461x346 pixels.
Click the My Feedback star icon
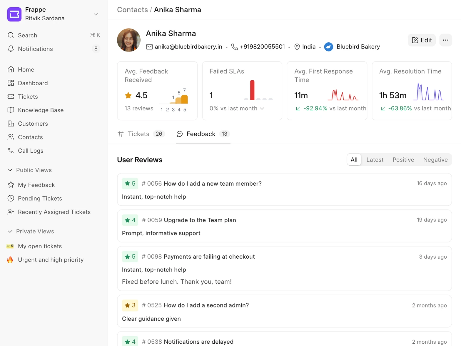(x=11, y=185)
